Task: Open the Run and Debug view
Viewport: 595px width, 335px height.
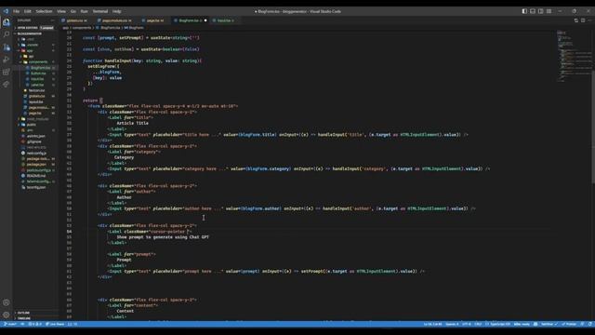Action: point(7,60)
